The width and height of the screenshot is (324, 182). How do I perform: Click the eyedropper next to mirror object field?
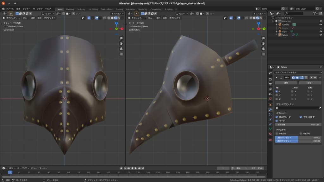point(320,108)
